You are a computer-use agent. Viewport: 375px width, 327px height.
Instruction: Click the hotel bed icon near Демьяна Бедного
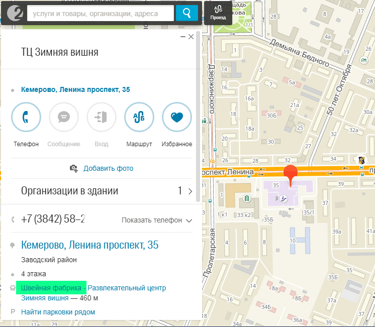pyautogui.click(x=364, y=60)
